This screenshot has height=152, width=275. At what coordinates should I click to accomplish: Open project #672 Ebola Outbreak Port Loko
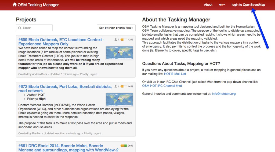tap(65, 89)
